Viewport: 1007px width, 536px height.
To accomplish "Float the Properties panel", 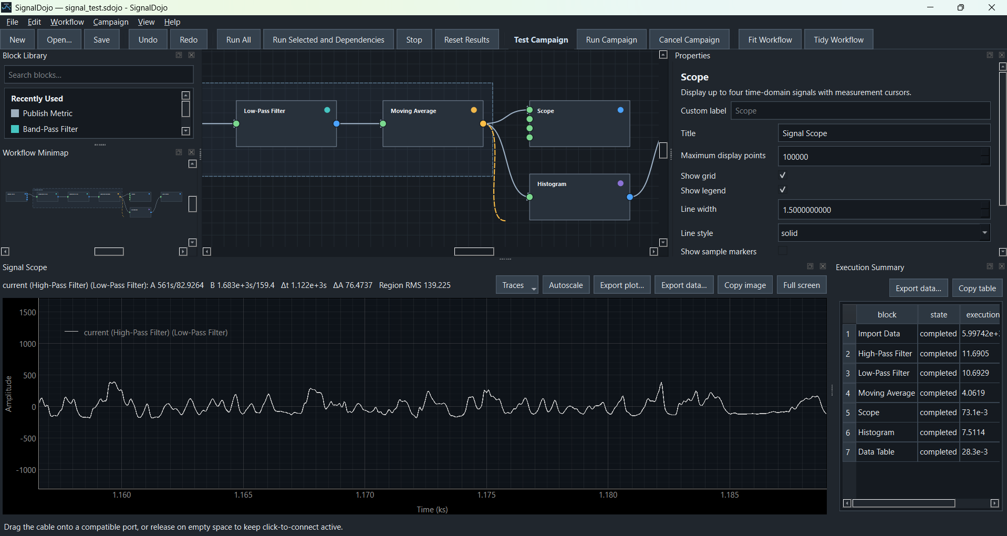I will (x=990, y=55).
